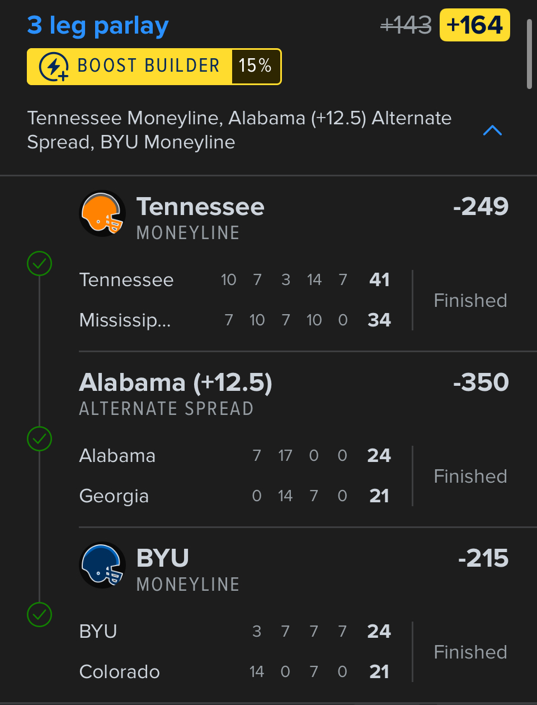Image resolution: width=537 pixels, height=705 pixels.
Task: Click the green checkmark beside Tennessee leg
Action: click(40, 263)
